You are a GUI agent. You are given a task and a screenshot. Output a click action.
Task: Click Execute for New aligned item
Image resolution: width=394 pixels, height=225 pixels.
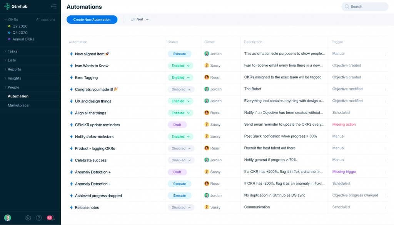point(179,54)
